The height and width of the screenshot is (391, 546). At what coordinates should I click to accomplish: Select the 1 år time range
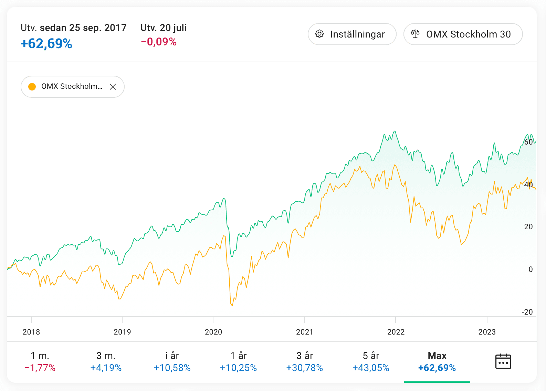(x=238, y=361)
